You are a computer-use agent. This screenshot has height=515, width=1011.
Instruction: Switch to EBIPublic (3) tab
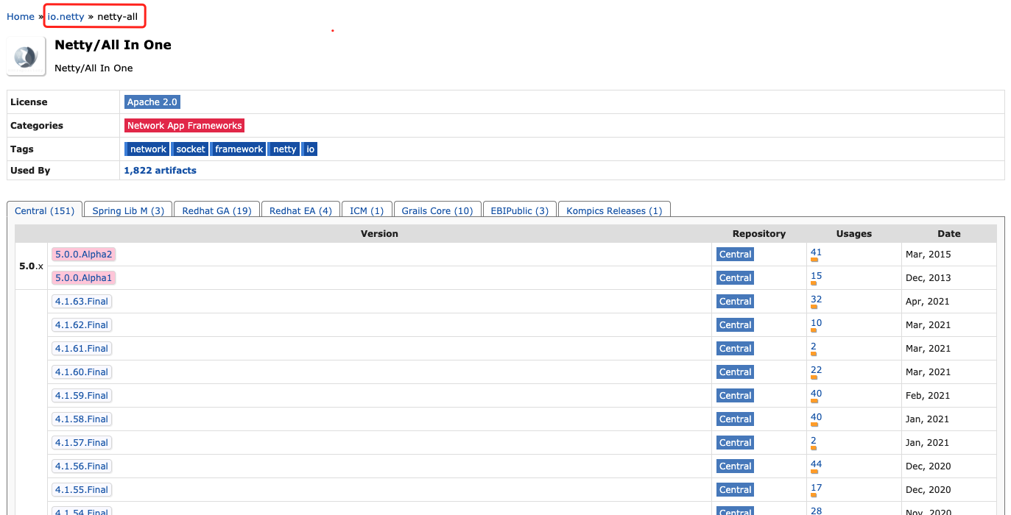(519, 210)
